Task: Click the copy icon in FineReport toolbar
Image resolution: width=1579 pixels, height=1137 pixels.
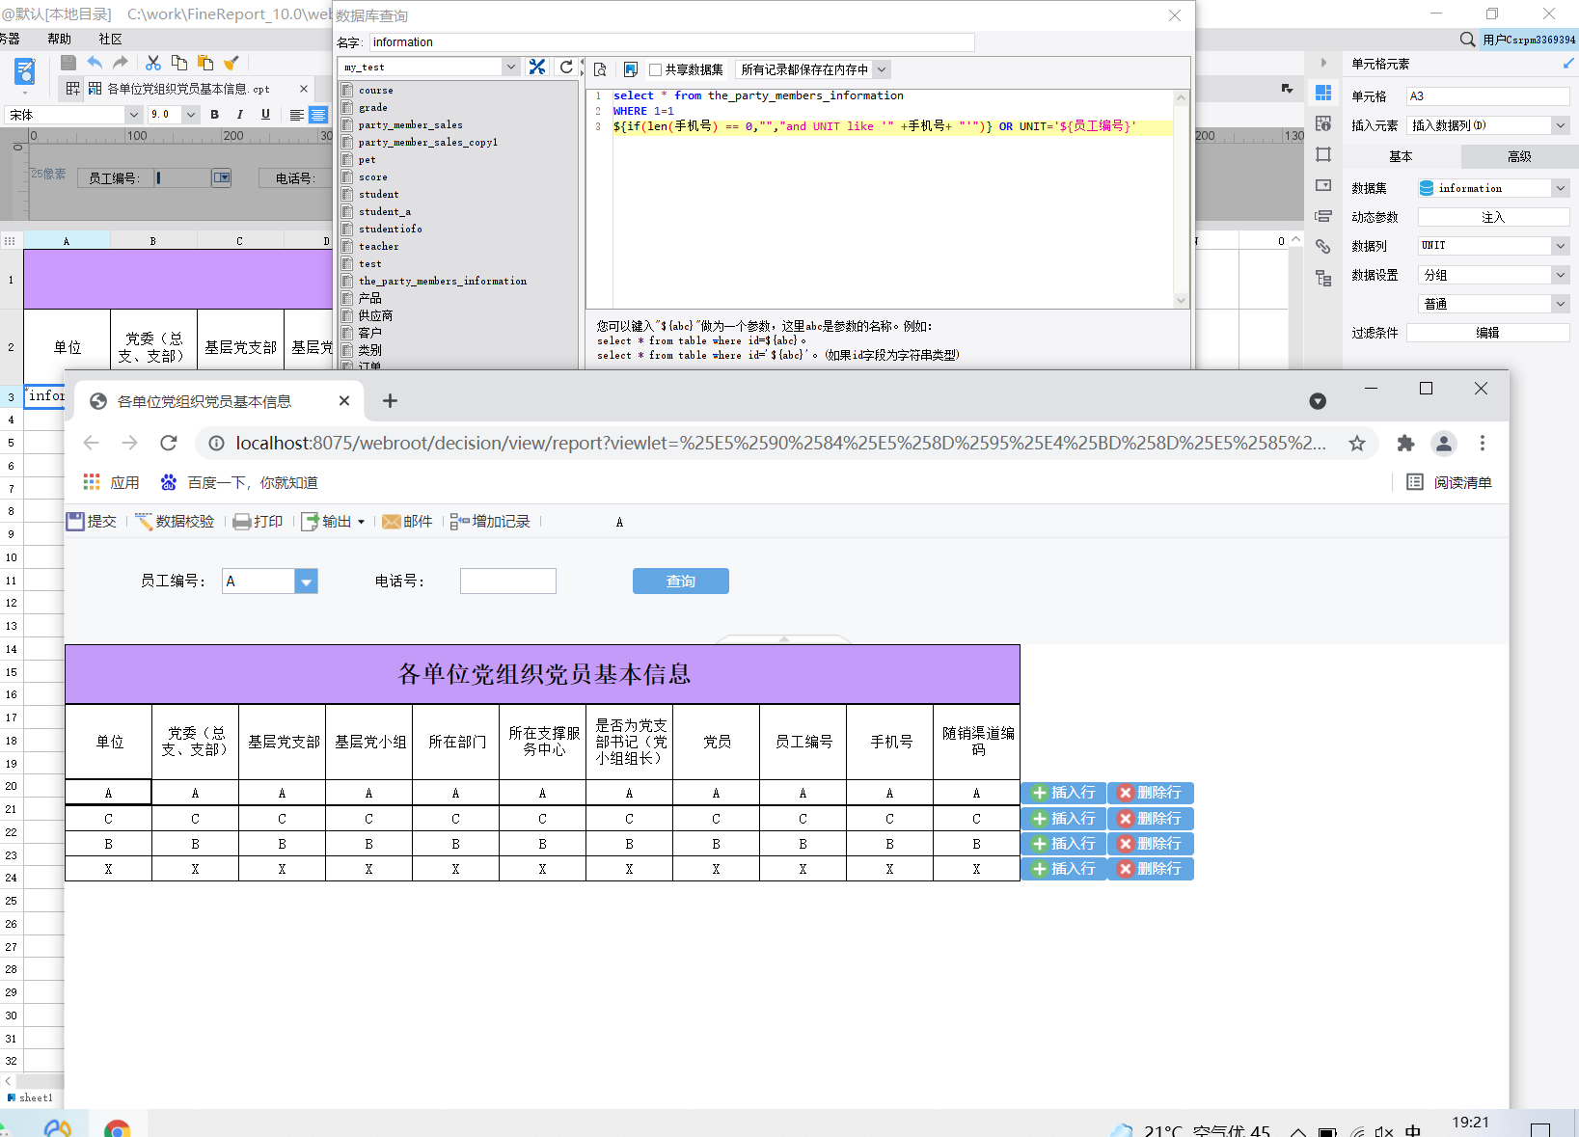Action: [x=179, y=63]
